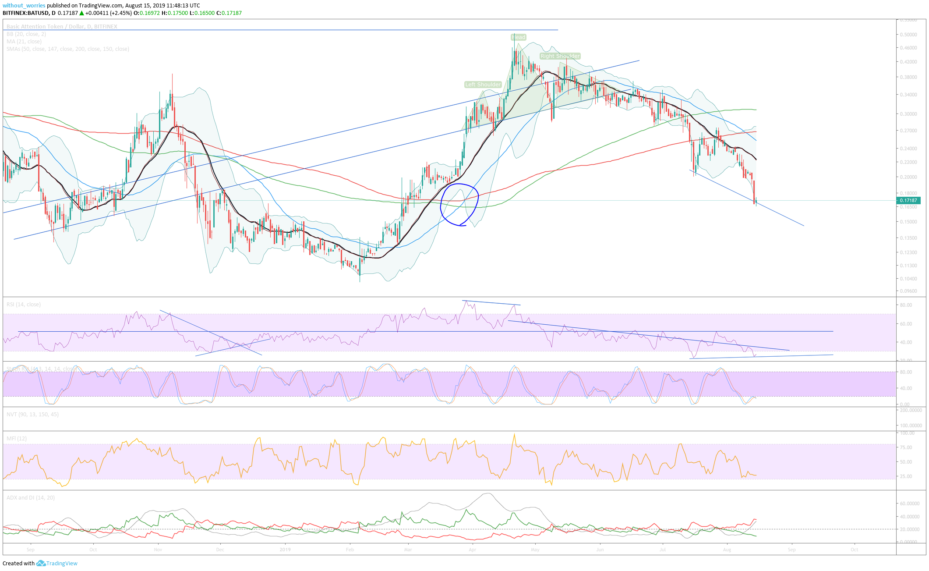The width and height of the screenshot is (929, 571).
Task: Open the TradingView link at bottom
Action: tap(62, 564)
